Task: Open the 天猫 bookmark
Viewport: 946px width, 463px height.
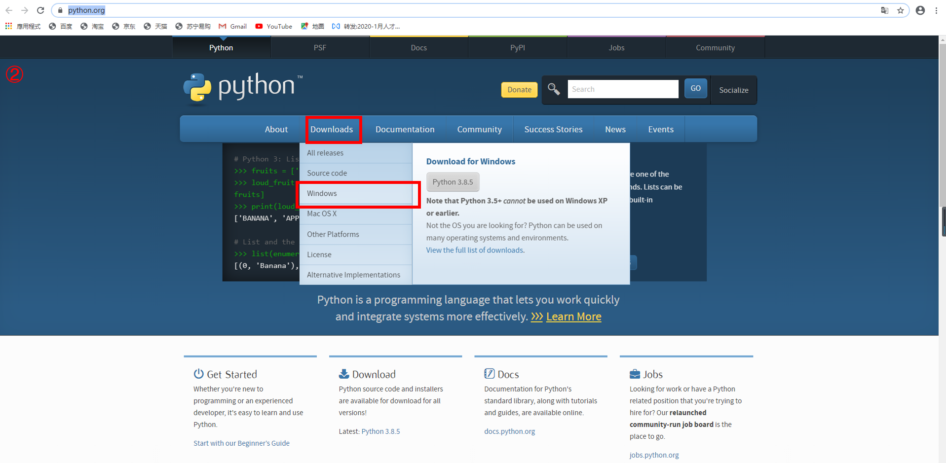Action: tap(155, 26)
